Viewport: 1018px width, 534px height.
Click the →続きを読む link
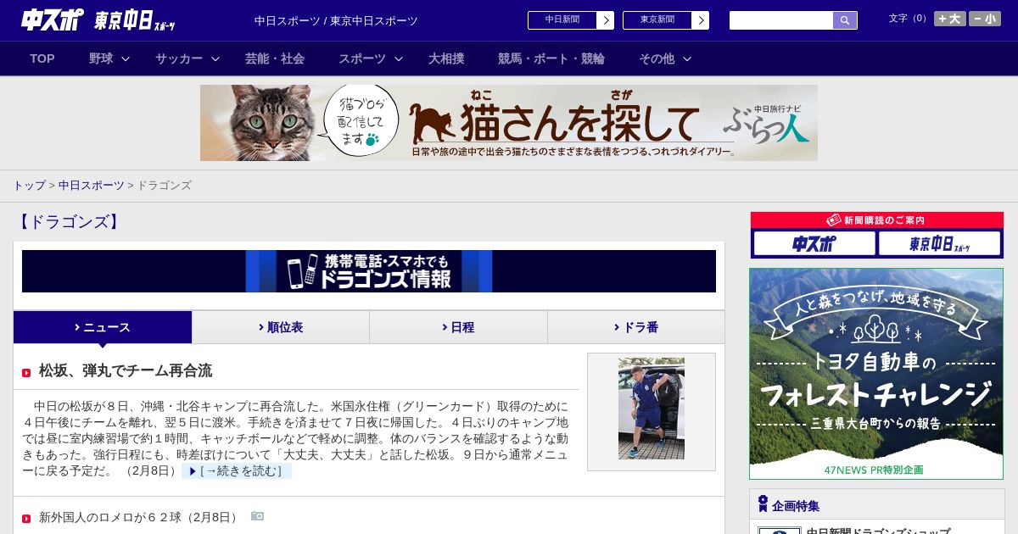[237, 471]
